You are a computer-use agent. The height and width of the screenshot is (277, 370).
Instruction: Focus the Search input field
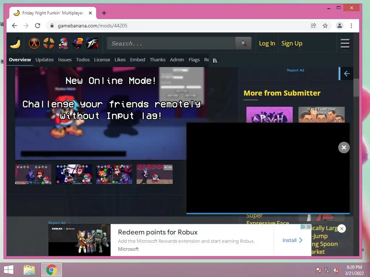pyautogui.click(x=171, y=43)
